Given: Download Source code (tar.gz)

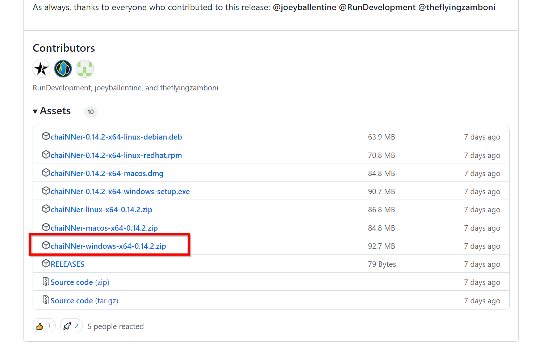Looking at the screenshot, I should pos(84,301).
